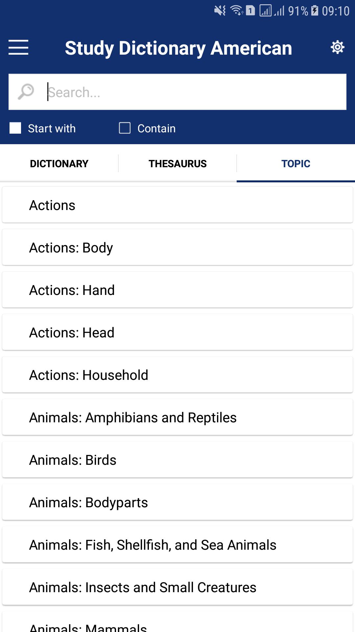Viewport: 355px width, 632px height.
Task: Tap the Wi-Fi status icon
Action: 237,11
